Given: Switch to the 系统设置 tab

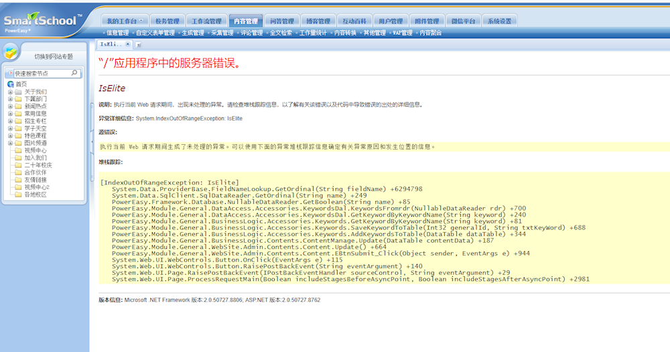Looking at the screenshot, I should [499, 21].
